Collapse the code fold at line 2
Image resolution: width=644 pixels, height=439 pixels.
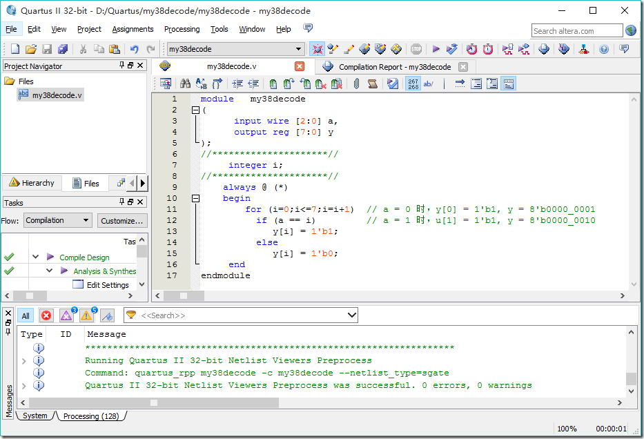[x=196, y=110]
